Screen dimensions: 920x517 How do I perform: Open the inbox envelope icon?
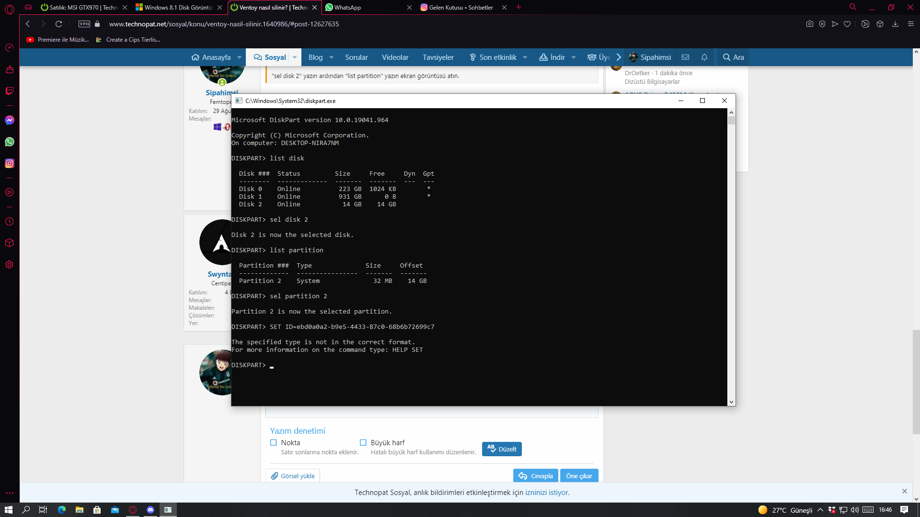click(x=685, y=57)
